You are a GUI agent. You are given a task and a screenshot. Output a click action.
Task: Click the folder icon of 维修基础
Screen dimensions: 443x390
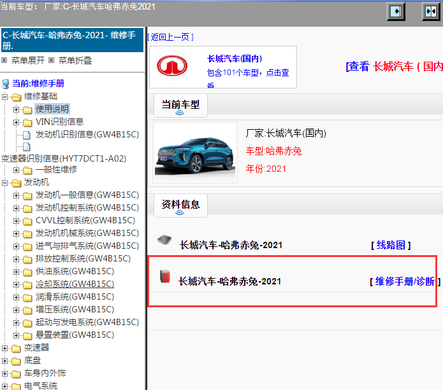point(17,97)
